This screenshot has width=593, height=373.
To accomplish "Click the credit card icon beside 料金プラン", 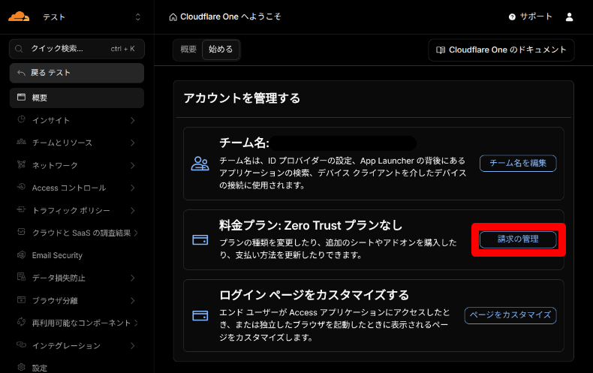I will pyautogui.click(x=200, y=239).
